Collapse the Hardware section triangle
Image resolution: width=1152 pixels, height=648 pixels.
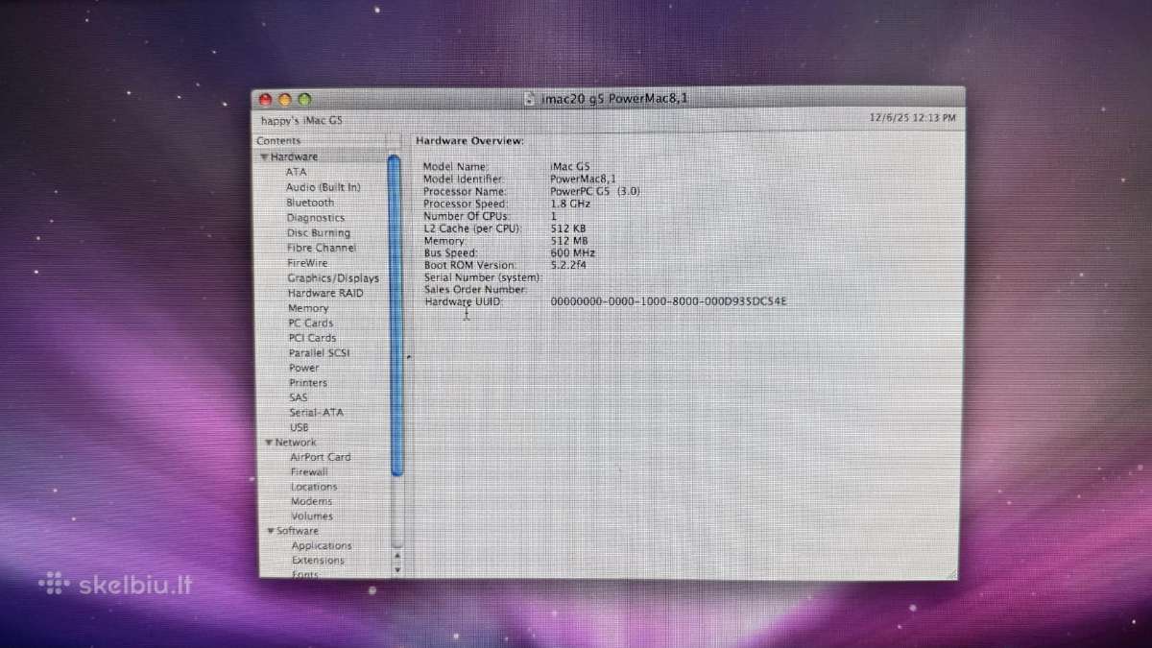[x=263, y=157]
